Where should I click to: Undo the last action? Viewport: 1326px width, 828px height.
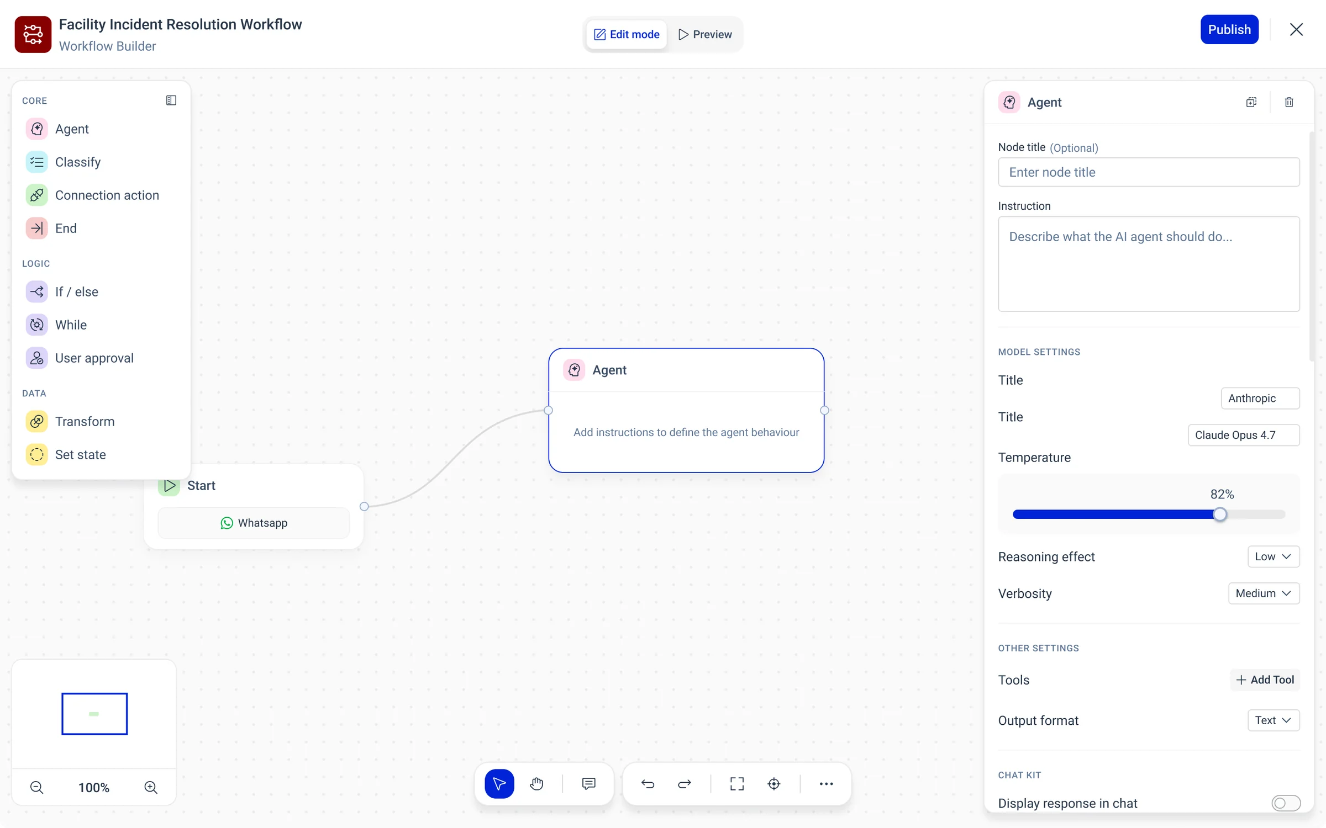[x=648, y=784]
